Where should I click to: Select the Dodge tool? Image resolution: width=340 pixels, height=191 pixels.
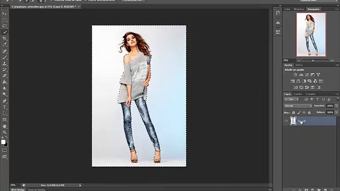pyautogui.click(x=4, y=94)
